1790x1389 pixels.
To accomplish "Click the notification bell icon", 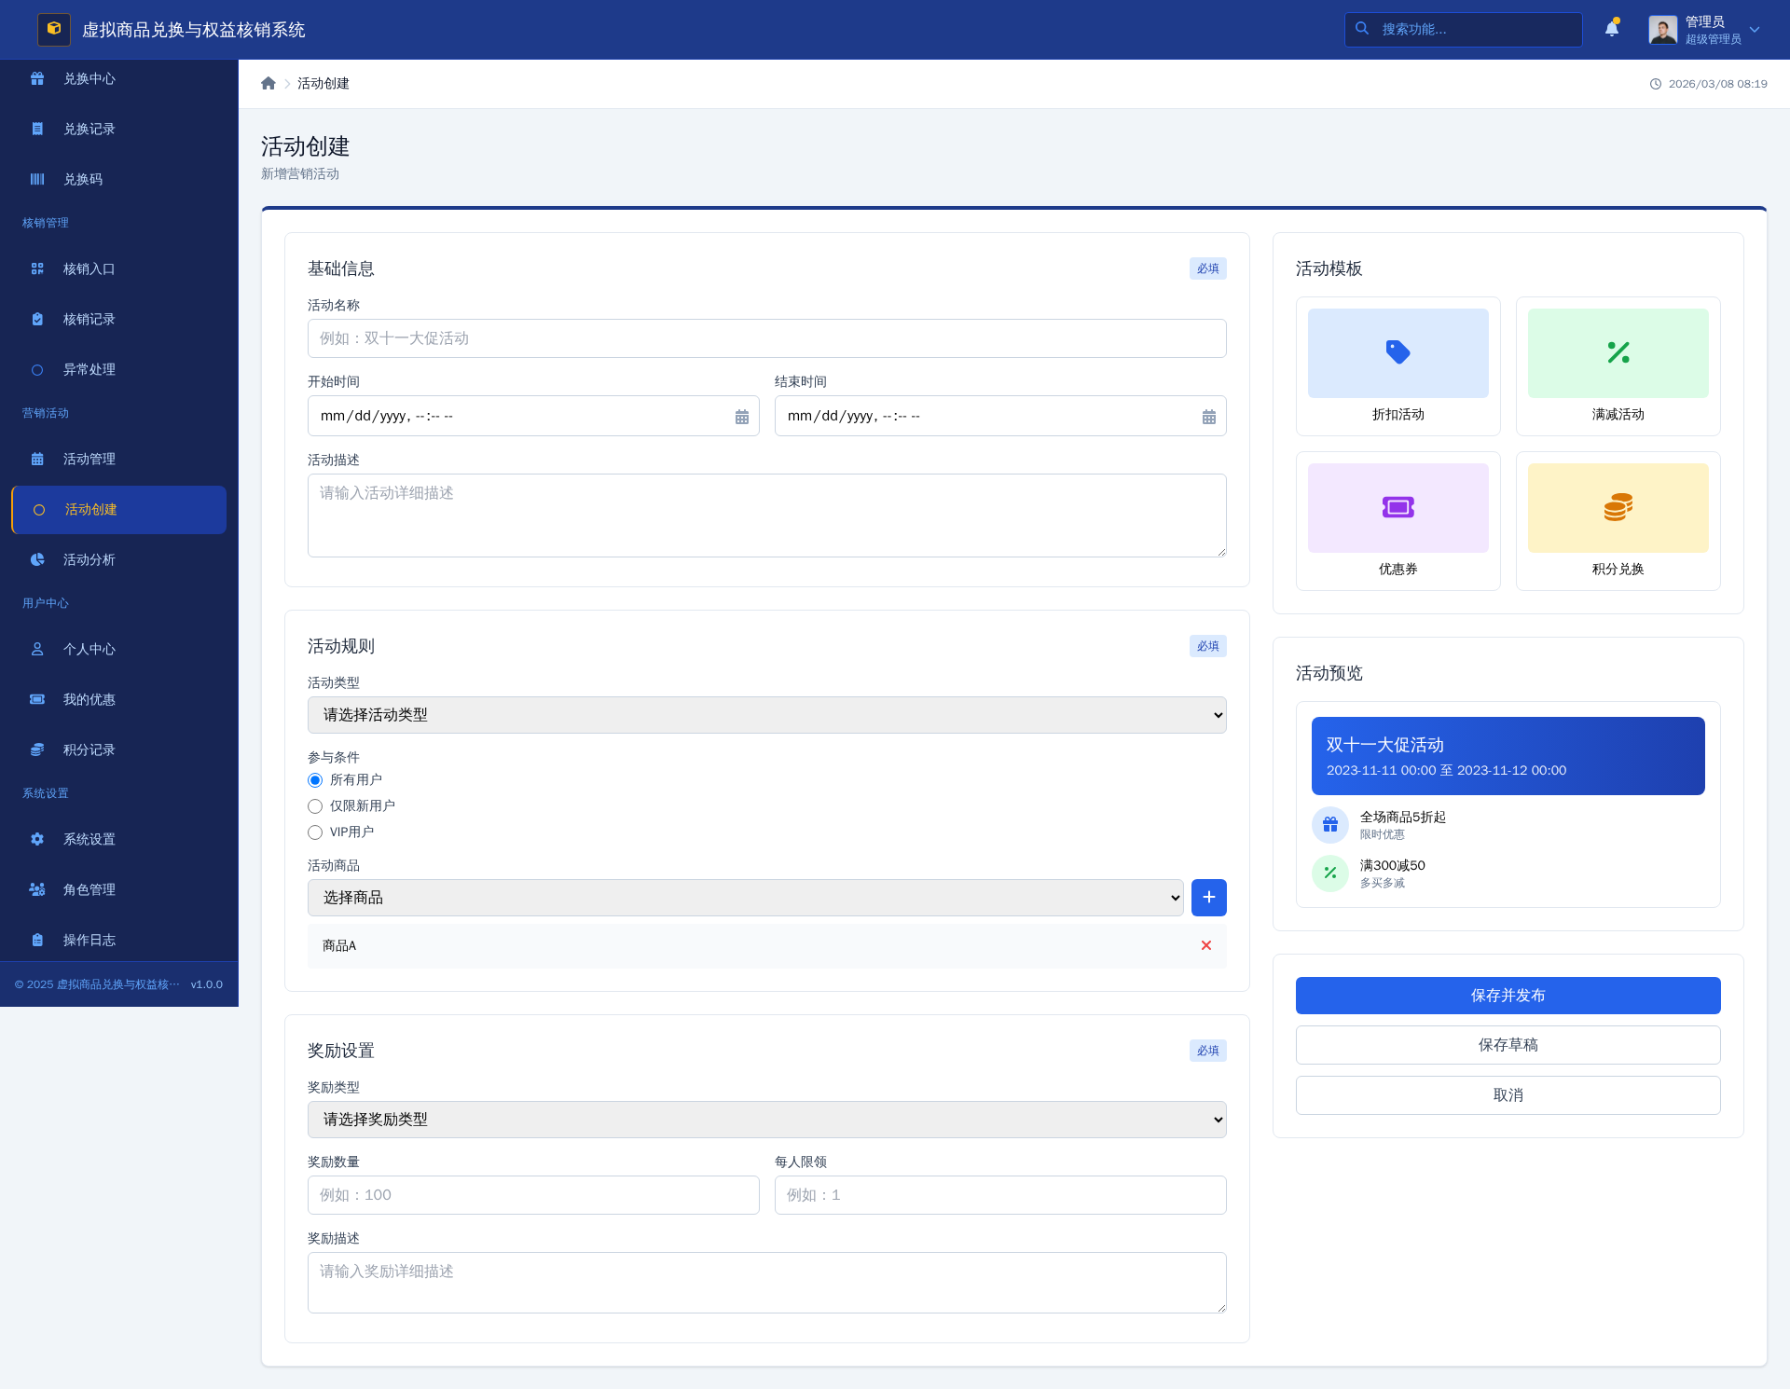I will (x=1611, y=29).
